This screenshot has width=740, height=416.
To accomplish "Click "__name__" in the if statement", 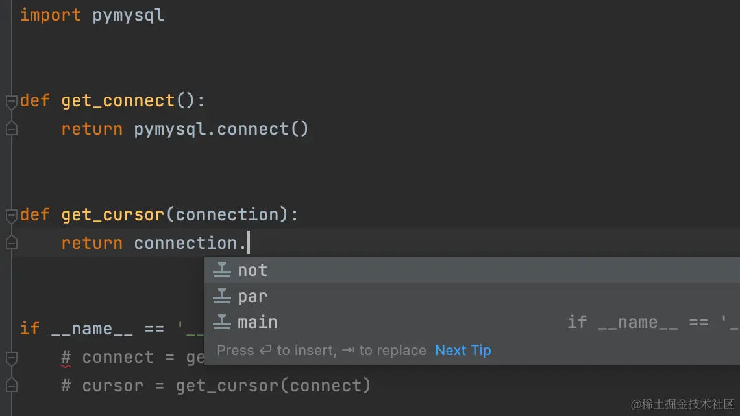I will click(92, 329).
